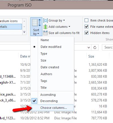This screenshot has width=113, height=123.
Task: Sort by Size in menu
Action: [x=52, y=60]
